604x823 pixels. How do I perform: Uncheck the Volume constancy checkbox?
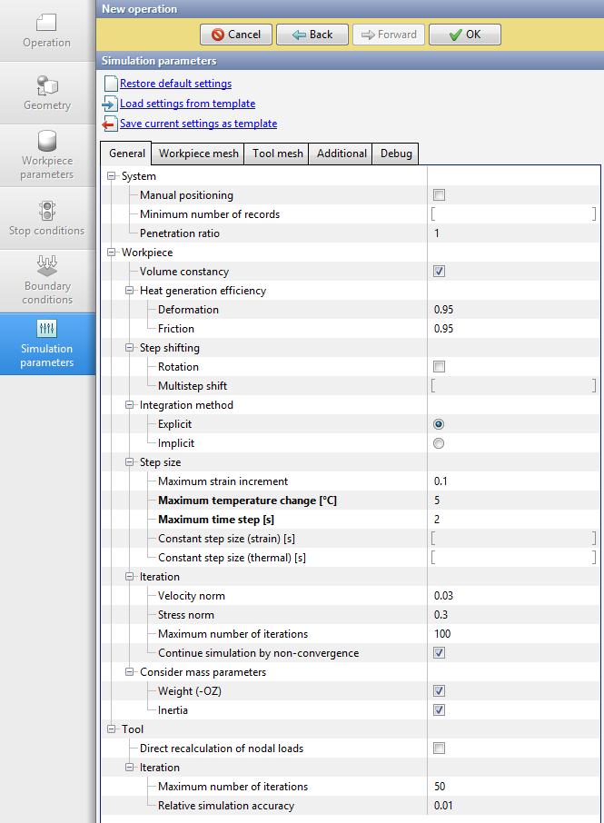click(x=440, y=272)
